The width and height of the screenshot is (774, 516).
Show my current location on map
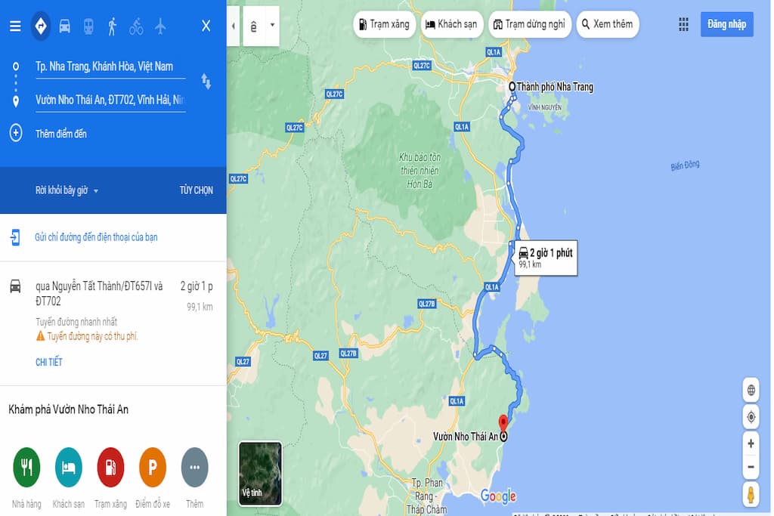[x=751, y=417]
